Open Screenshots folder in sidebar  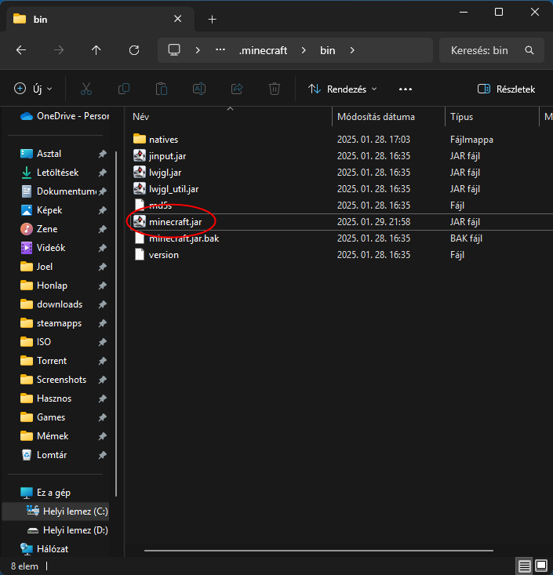click(x=53, y=380)
